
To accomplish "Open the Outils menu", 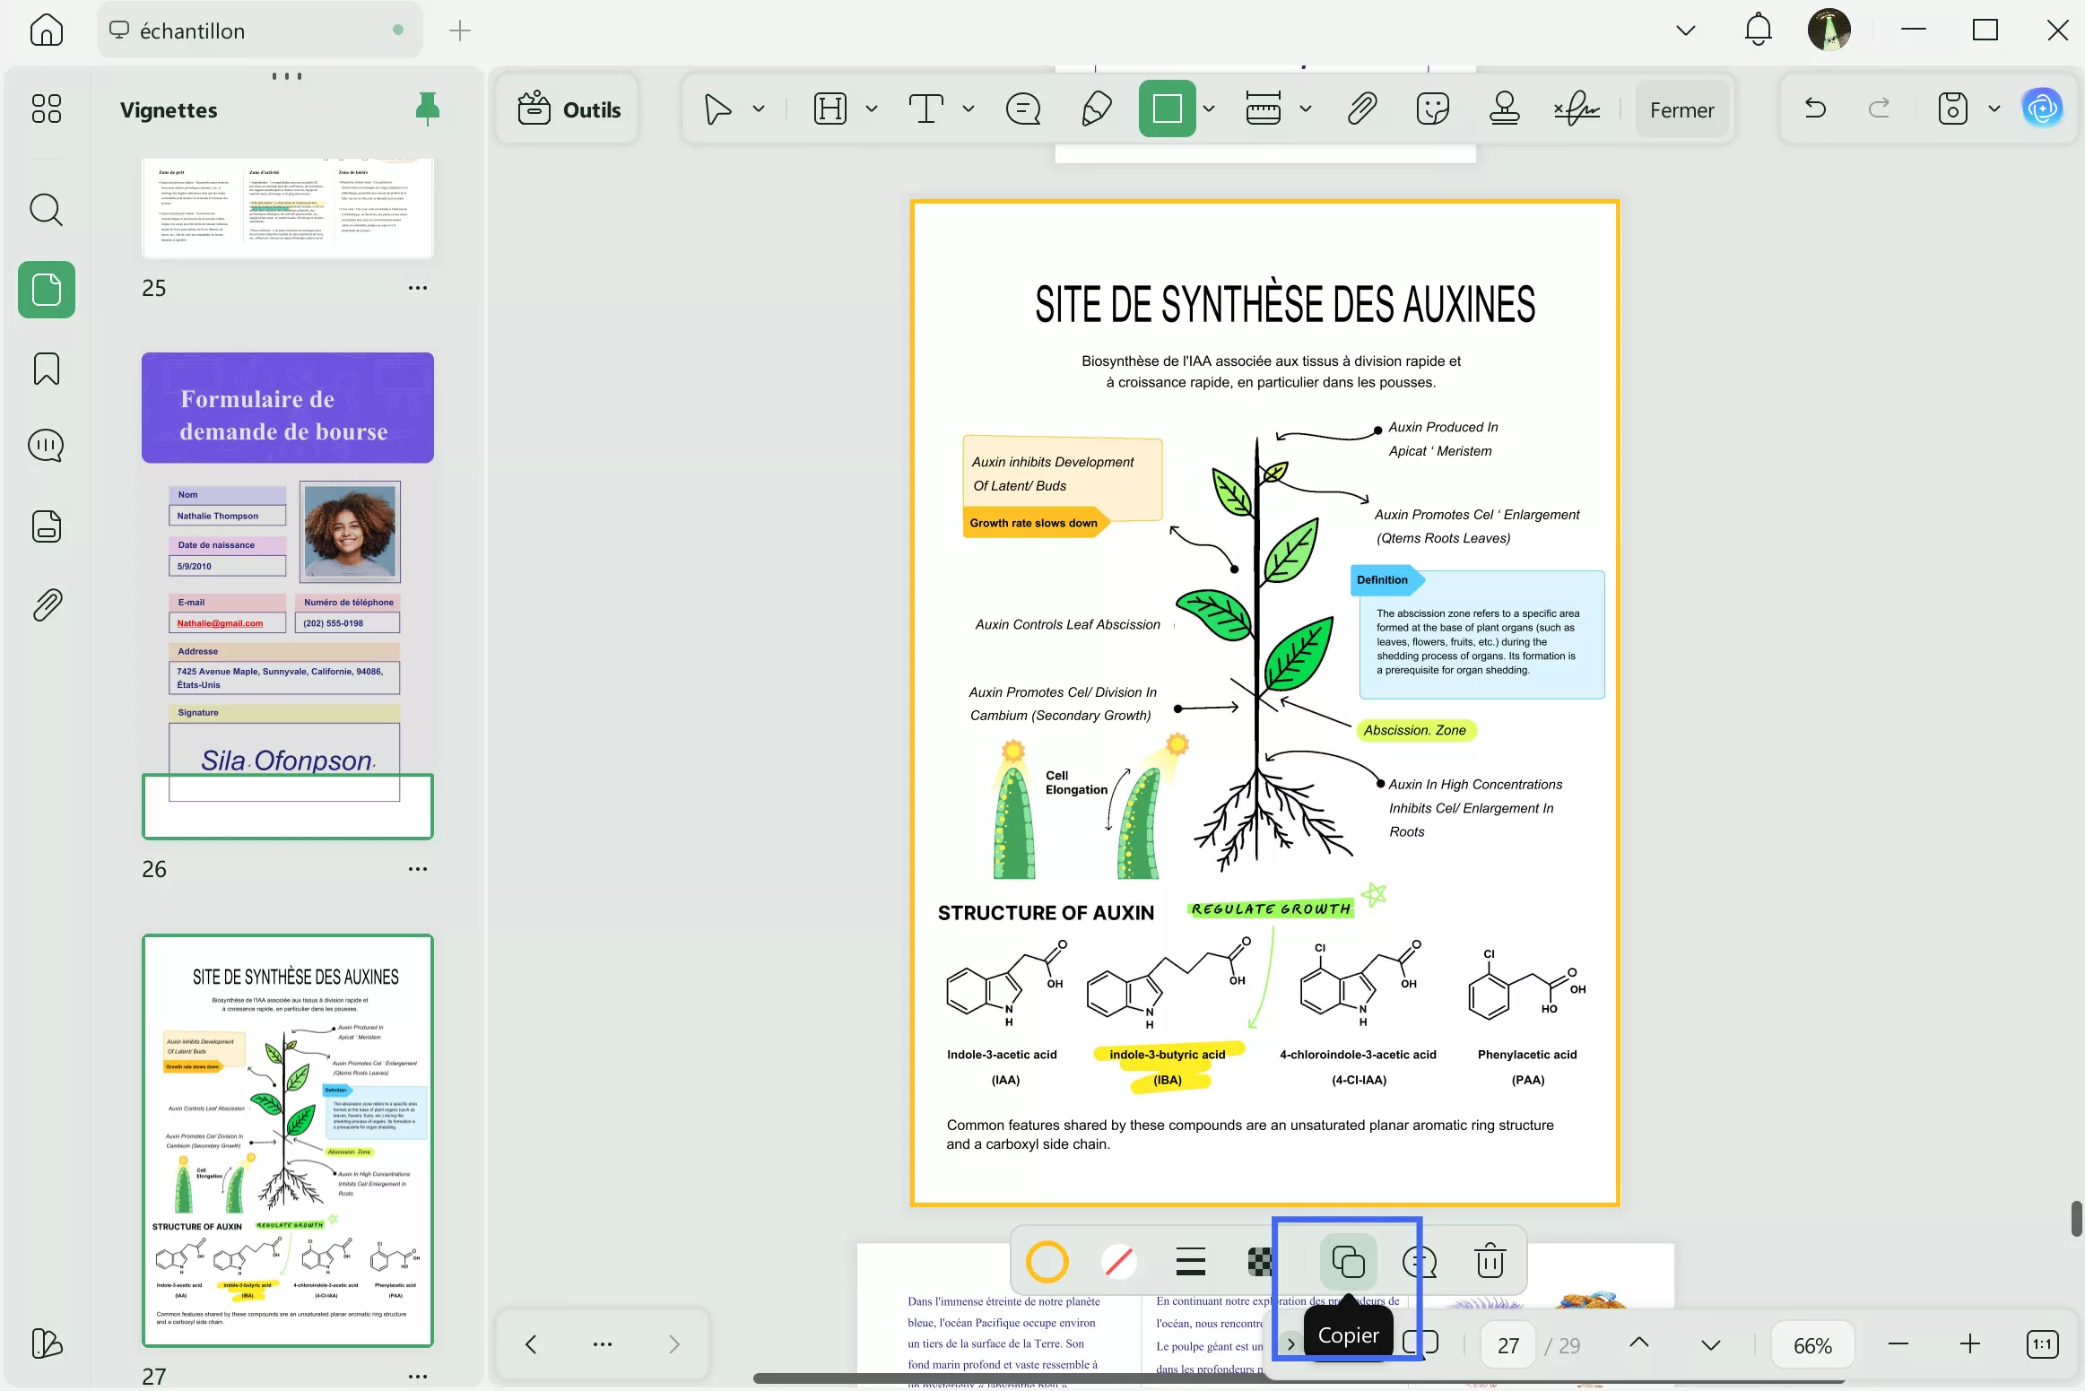I will [x=569, y=109].
